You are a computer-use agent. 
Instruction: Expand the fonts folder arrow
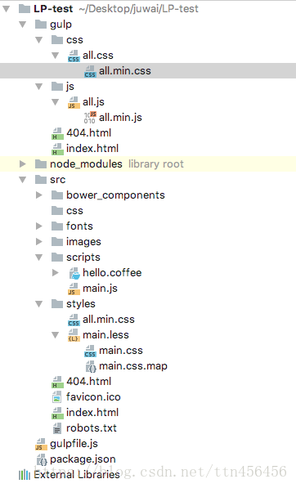click(x=39, y=226)
